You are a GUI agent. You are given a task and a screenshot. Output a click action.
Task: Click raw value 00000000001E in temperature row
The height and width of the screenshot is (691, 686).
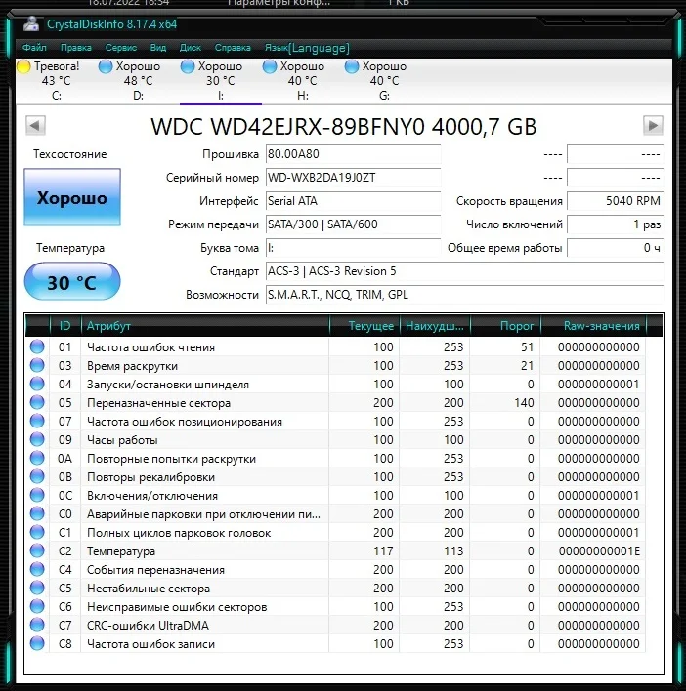coord(599,551)
